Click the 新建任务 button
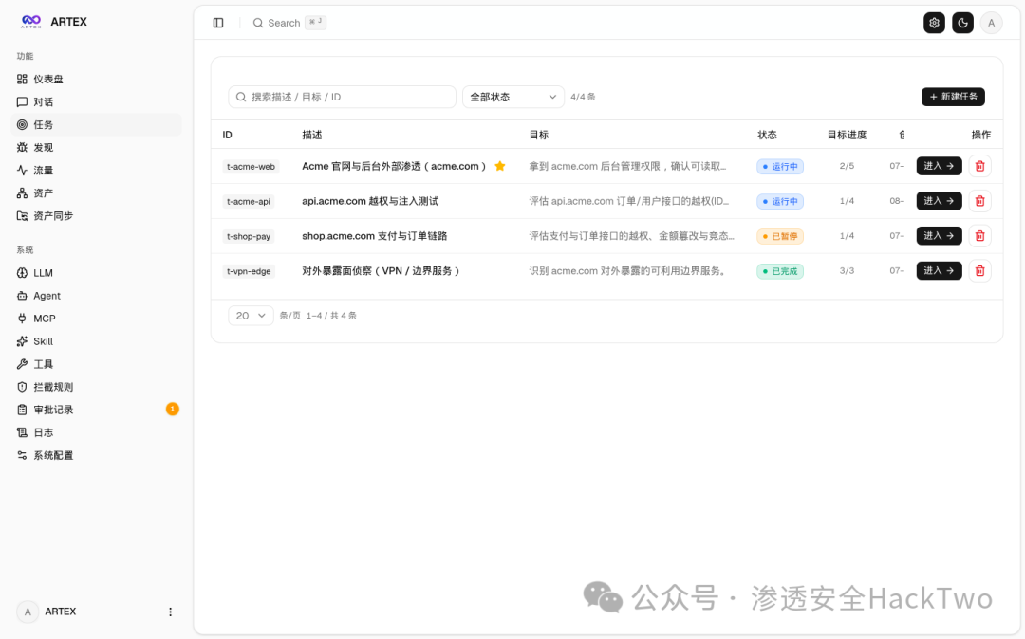1025x639 pixels. (953, 97)
